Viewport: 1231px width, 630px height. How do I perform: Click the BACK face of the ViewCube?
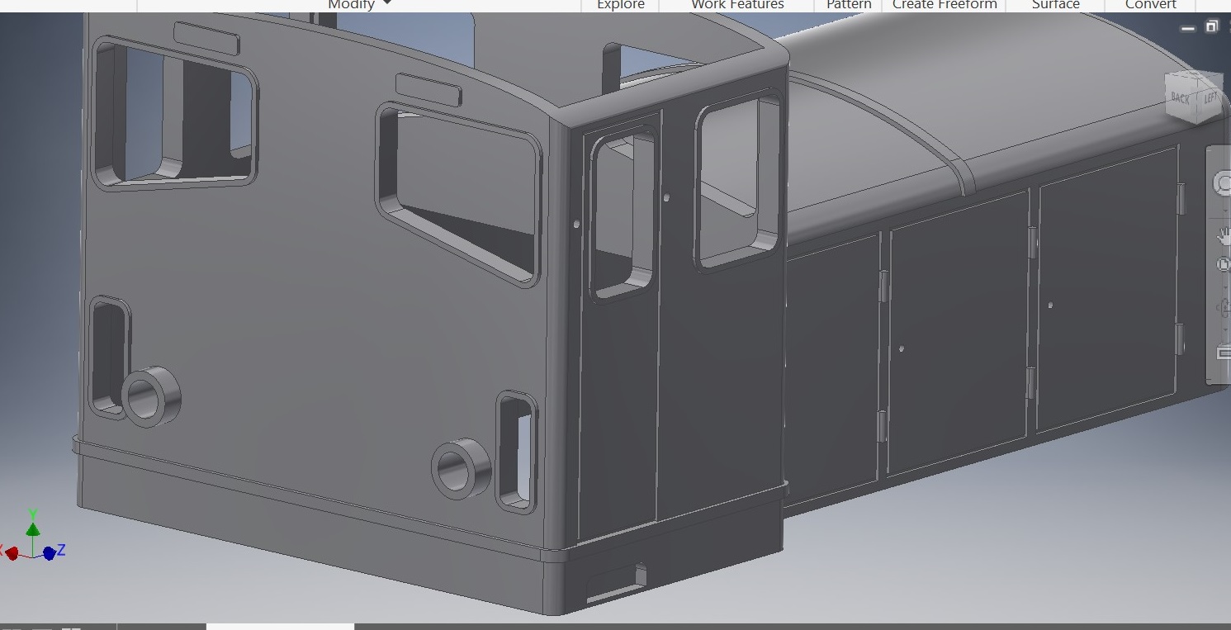point(1181,98)
